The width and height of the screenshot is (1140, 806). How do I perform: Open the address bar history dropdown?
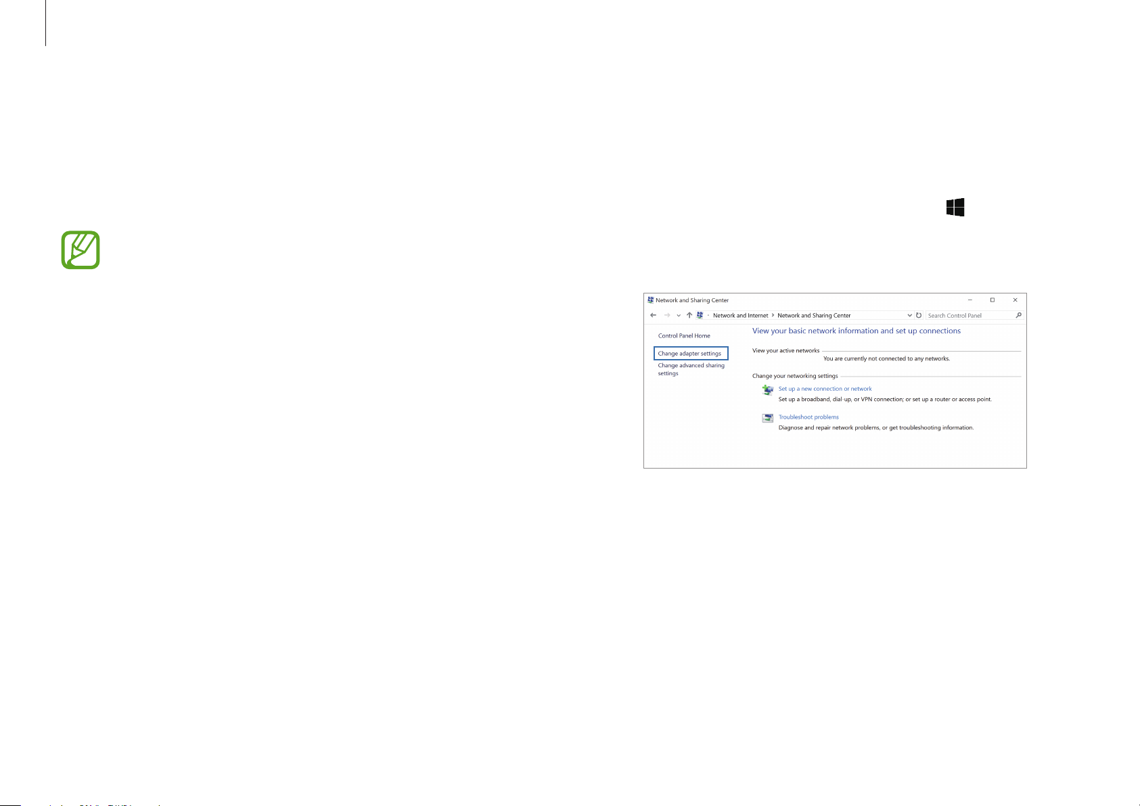[x=909, y=316]
